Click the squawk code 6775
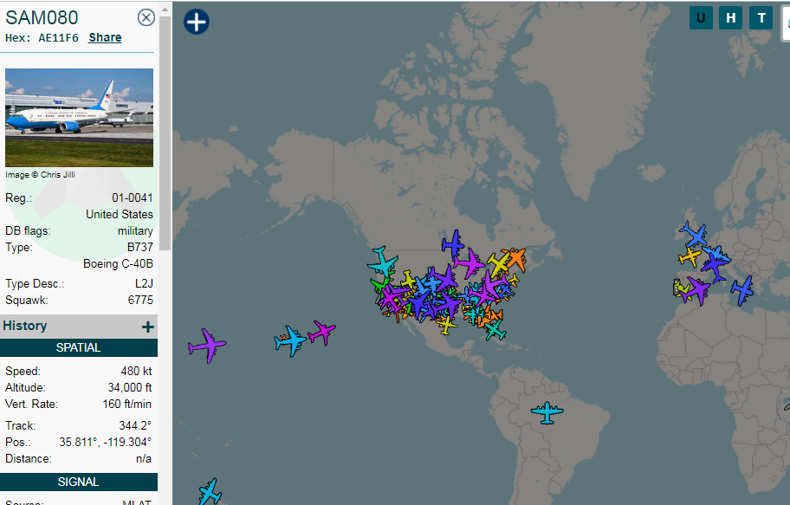The height and width of the screenshot is (505, 790). point(140,301)
